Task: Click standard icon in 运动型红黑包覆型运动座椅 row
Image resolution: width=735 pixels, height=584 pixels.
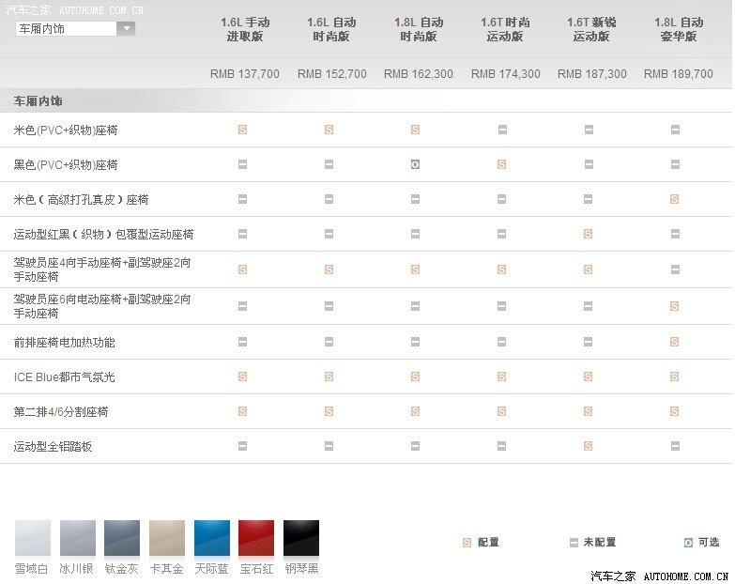Action: coord(589,234)
